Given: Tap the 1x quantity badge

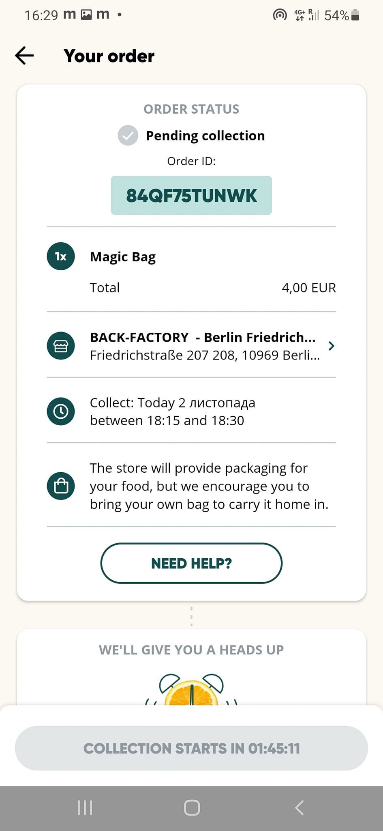Looking at the screenshot, I should [x=61, y=256].
